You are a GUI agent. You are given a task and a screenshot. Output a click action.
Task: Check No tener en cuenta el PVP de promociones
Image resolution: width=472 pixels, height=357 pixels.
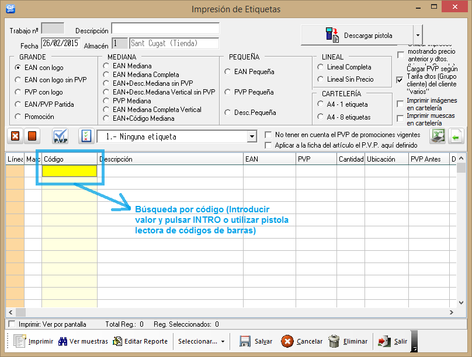268,135
